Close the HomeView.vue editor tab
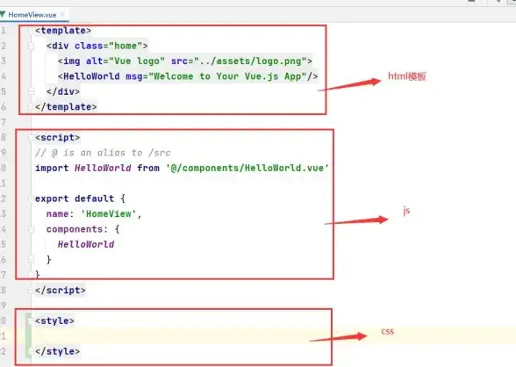 point(62,14)
